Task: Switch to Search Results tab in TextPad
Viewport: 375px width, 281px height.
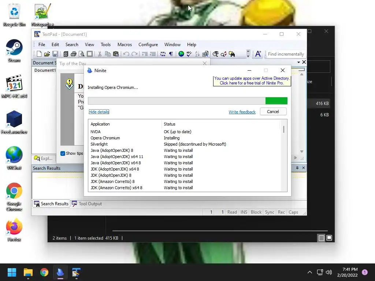Action: pos(51,204)
